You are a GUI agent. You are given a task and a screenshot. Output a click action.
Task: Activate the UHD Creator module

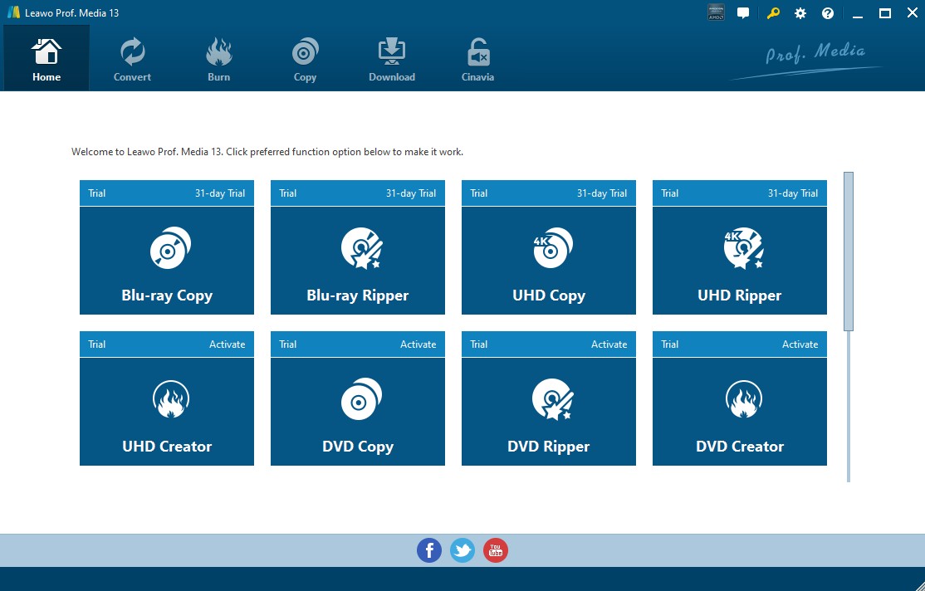click(x=166, y=411)
